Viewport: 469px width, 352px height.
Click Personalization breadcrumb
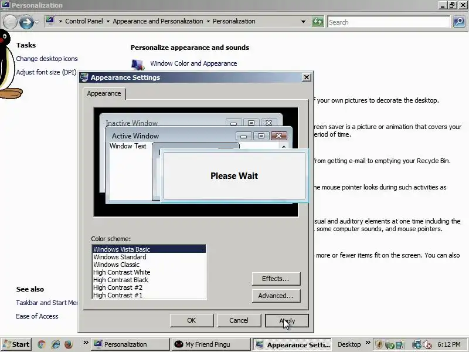[234, 21]
